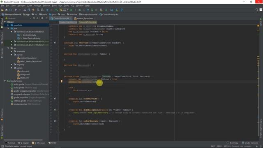Open the File menu
Screen dimensions: 263x148
pyautogui.click(x=2, y=6)
